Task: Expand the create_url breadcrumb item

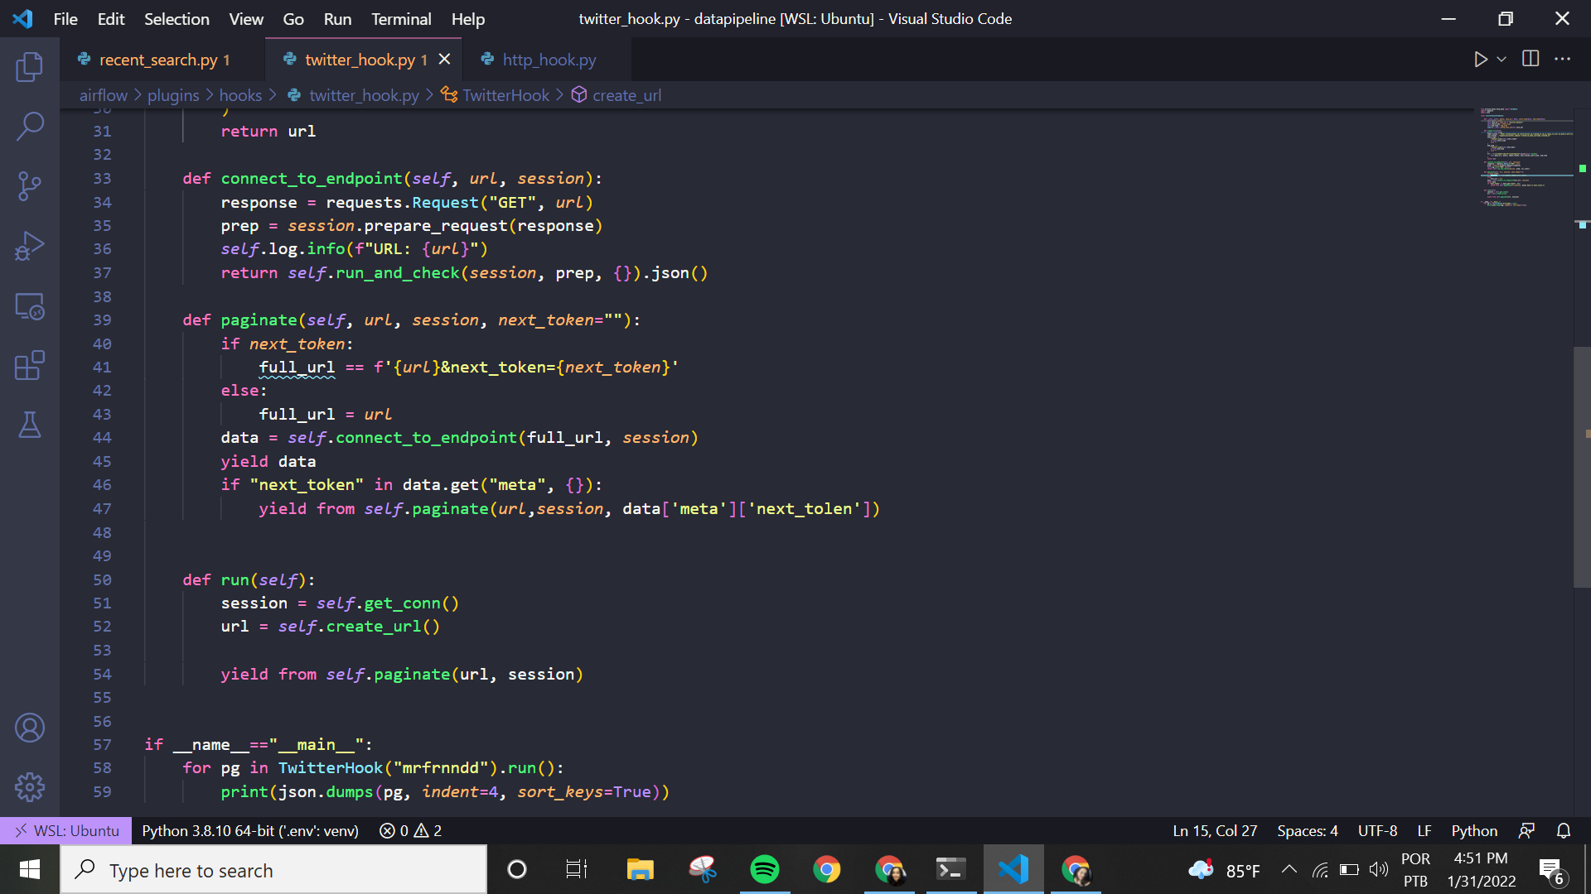Action: [625, 95]
